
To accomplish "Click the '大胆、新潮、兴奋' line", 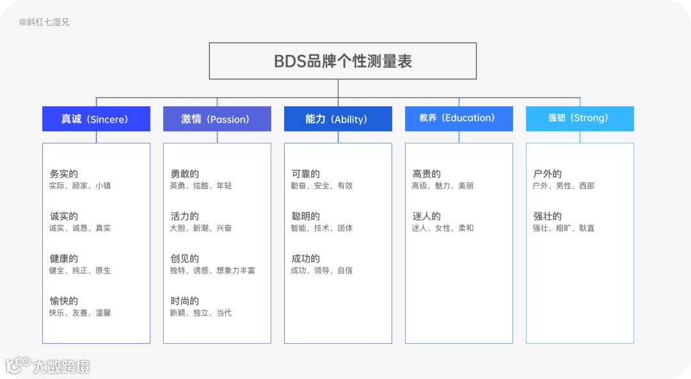I will (x=201, y=228).
